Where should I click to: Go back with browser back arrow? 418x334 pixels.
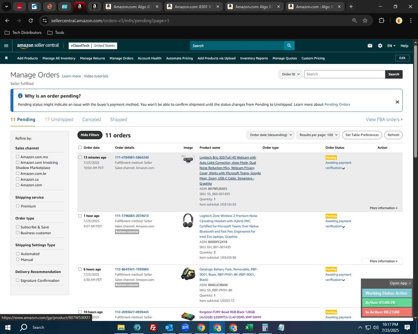click(x=7, y=21)
